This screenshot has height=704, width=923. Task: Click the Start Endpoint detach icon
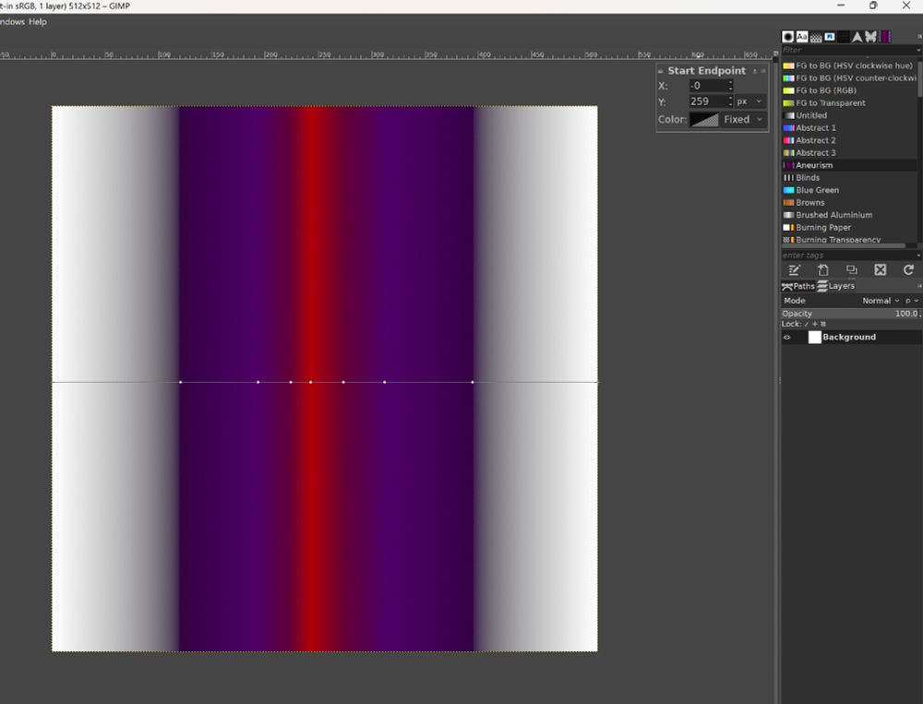pyautogui.click(x=755, y=71)
